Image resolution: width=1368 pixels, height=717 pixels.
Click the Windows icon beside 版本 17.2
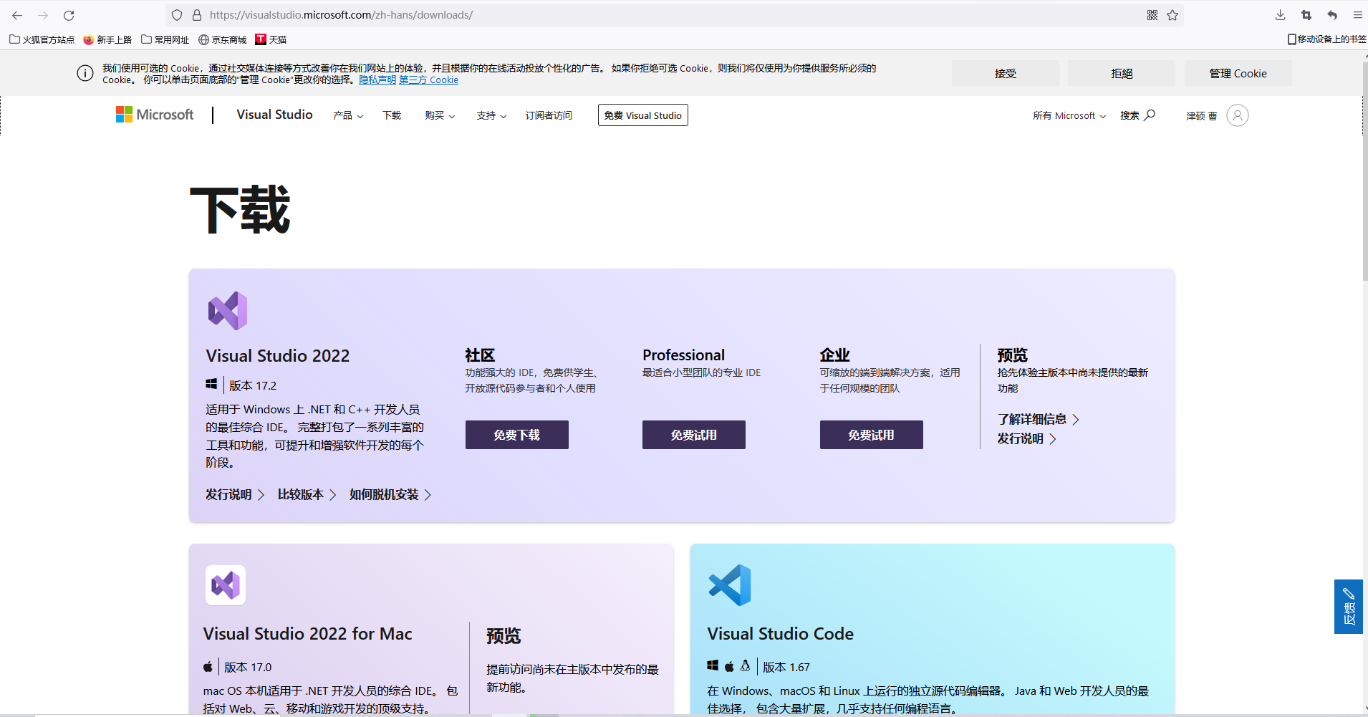pyautogui.click(x=211, y=385)
